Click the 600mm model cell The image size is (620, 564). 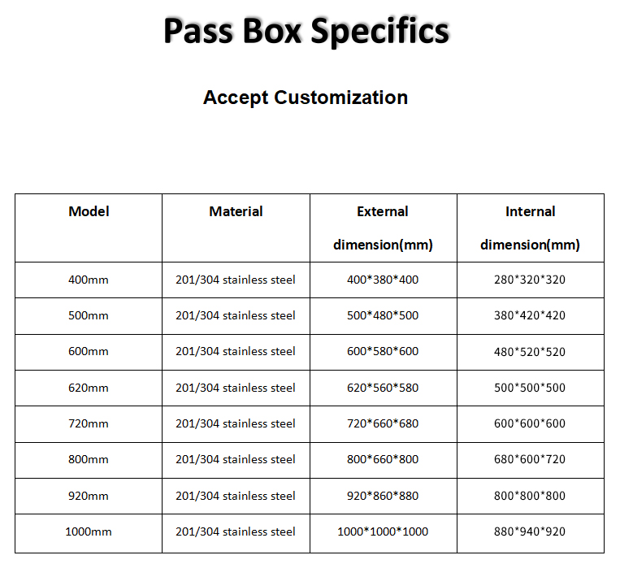89,352
